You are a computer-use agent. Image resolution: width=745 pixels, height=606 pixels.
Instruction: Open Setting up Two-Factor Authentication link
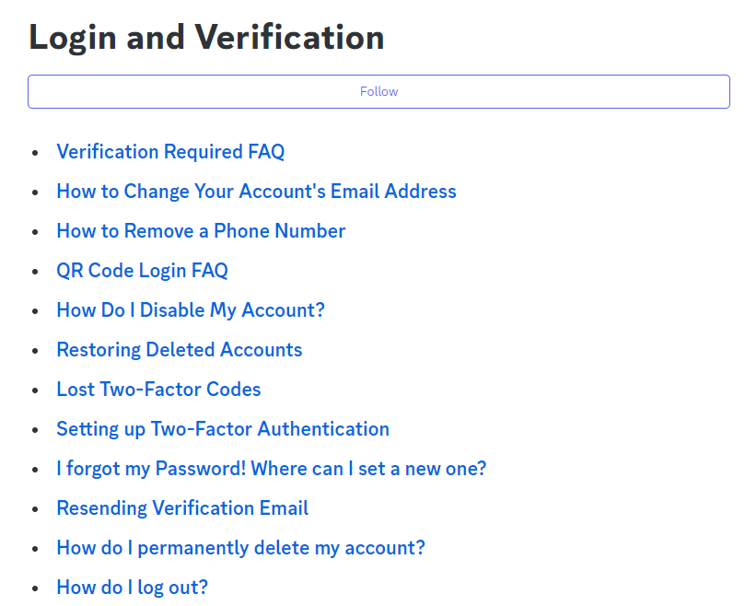223,429
